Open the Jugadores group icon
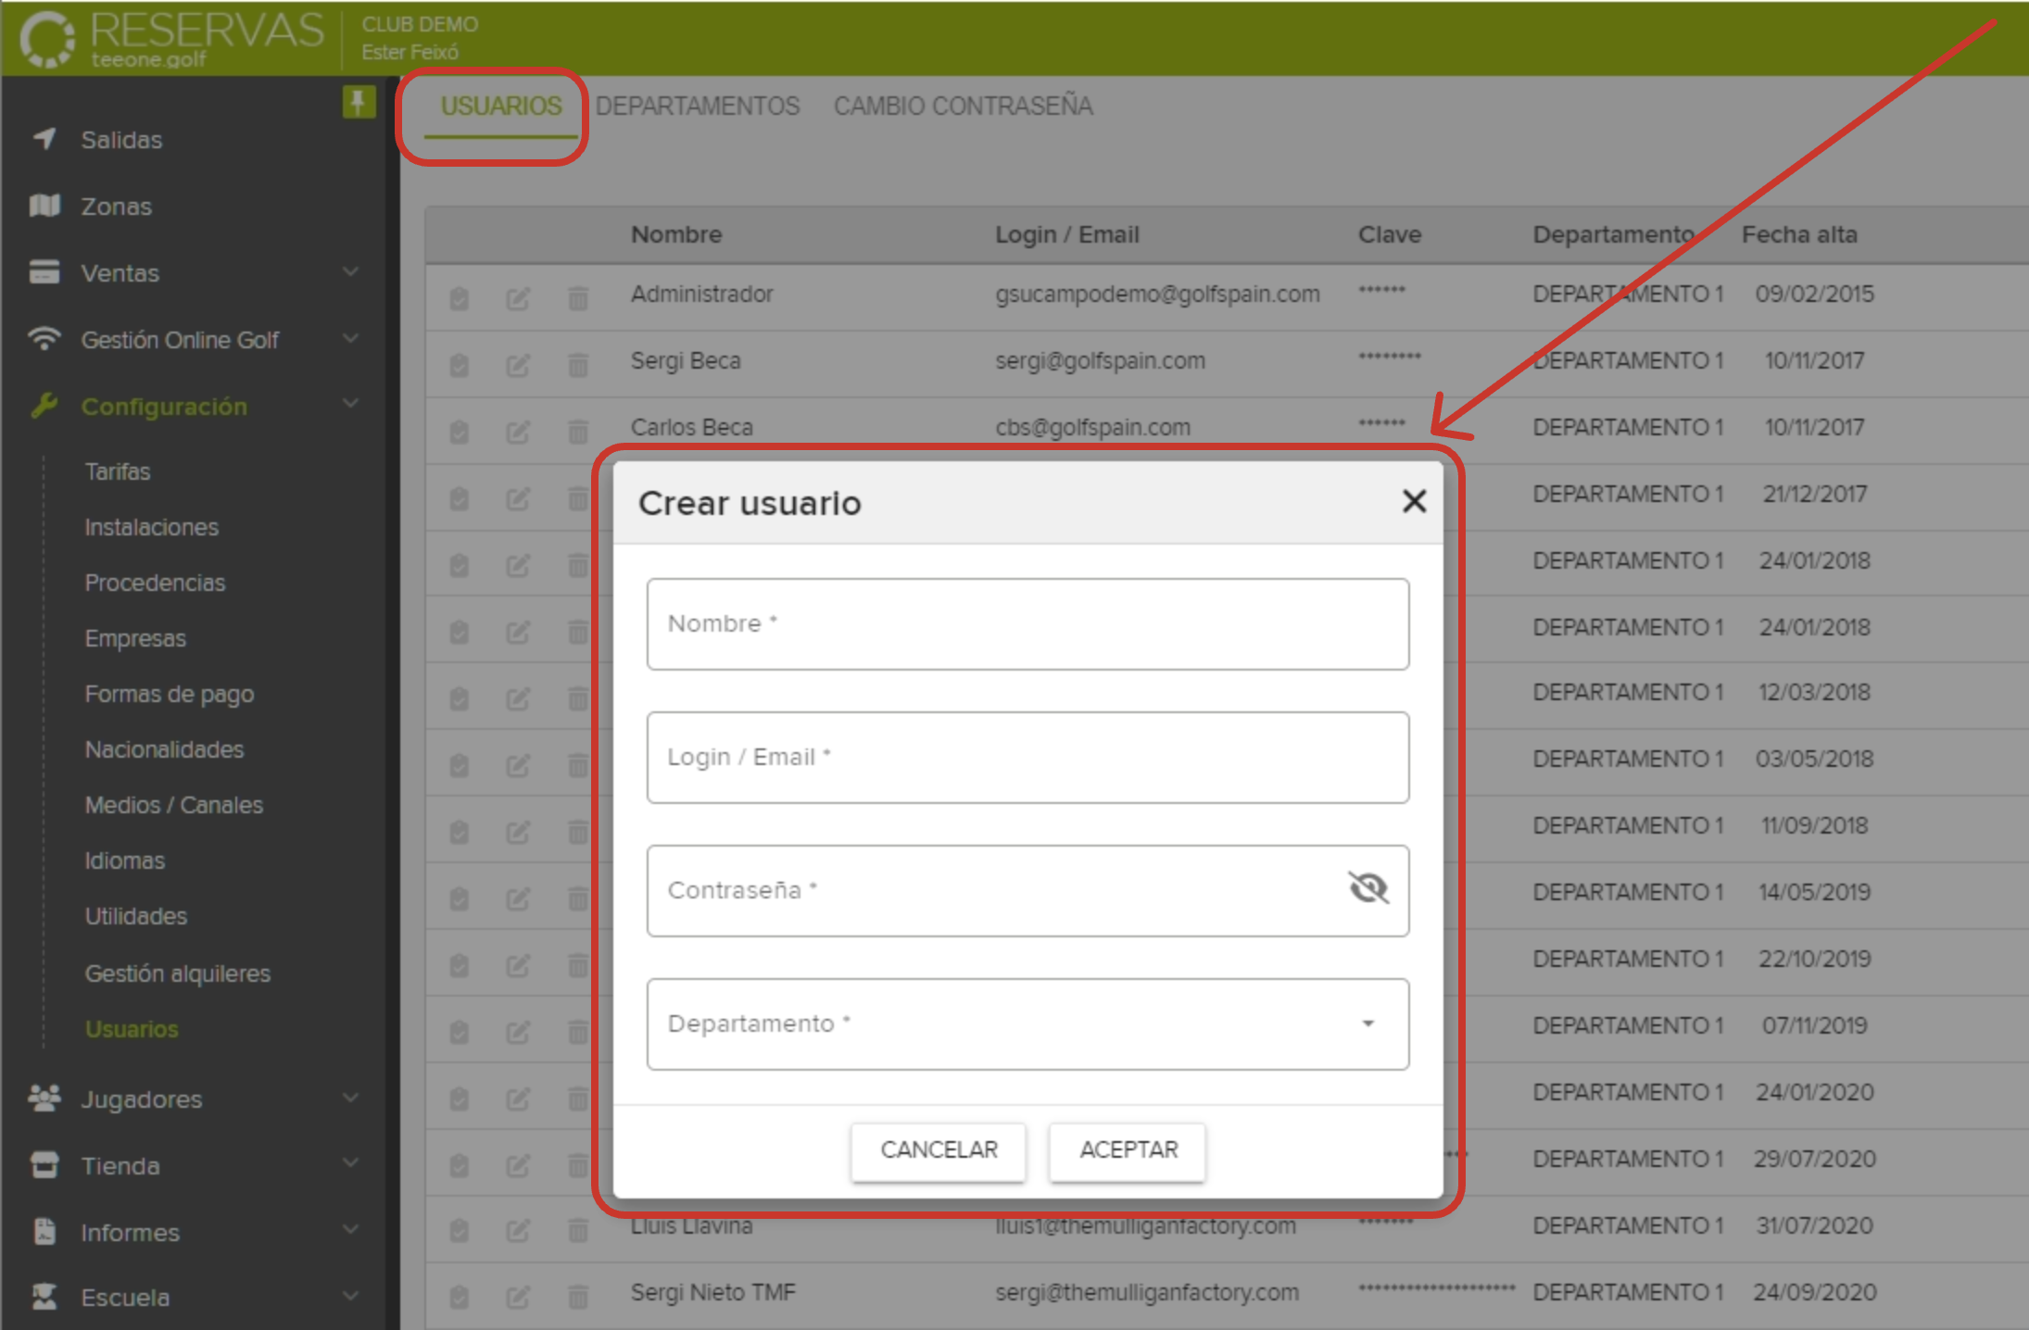Image resolution: width=2029 pixels, height=1330 pixels. (45, 1098)
